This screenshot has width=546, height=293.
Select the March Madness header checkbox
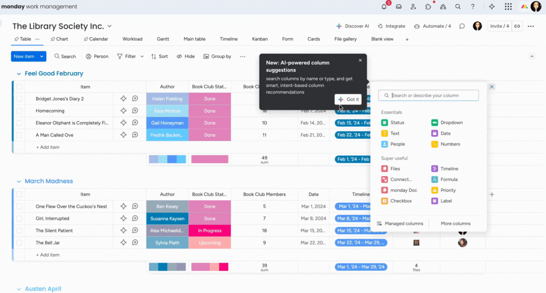click(19, 194)
